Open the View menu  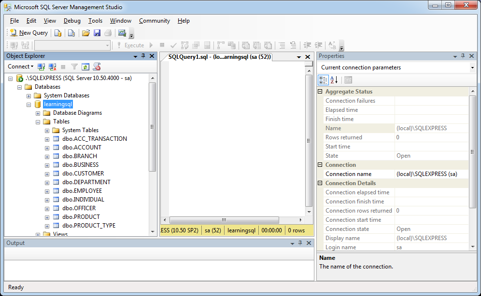coord(50,21)
